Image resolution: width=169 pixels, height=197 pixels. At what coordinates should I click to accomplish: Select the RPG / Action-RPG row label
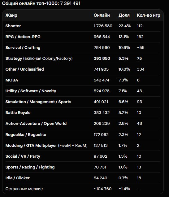(x=23, y=37)
